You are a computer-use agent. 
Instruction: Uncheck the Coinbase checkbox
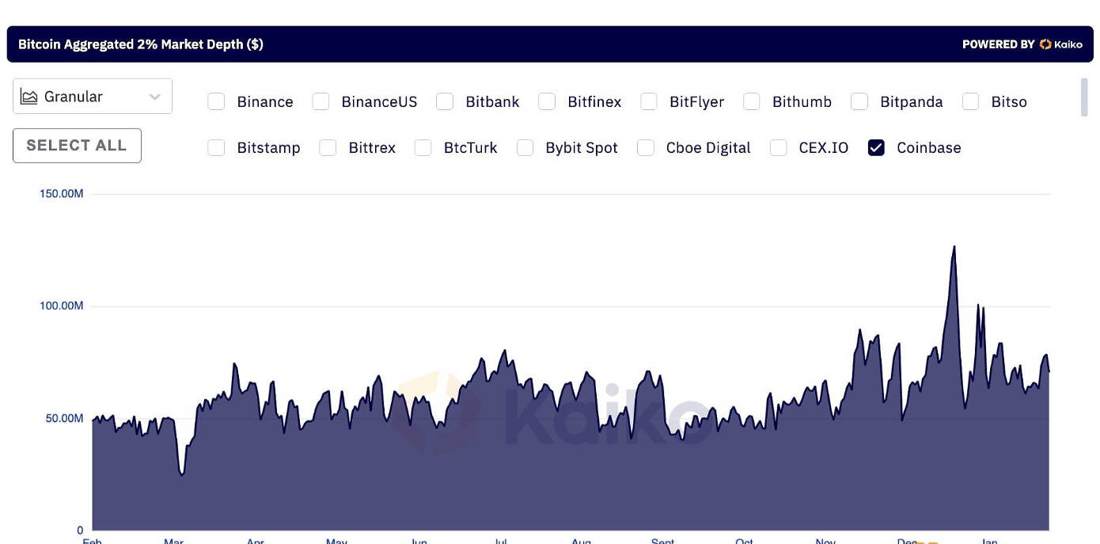(876, 147)
